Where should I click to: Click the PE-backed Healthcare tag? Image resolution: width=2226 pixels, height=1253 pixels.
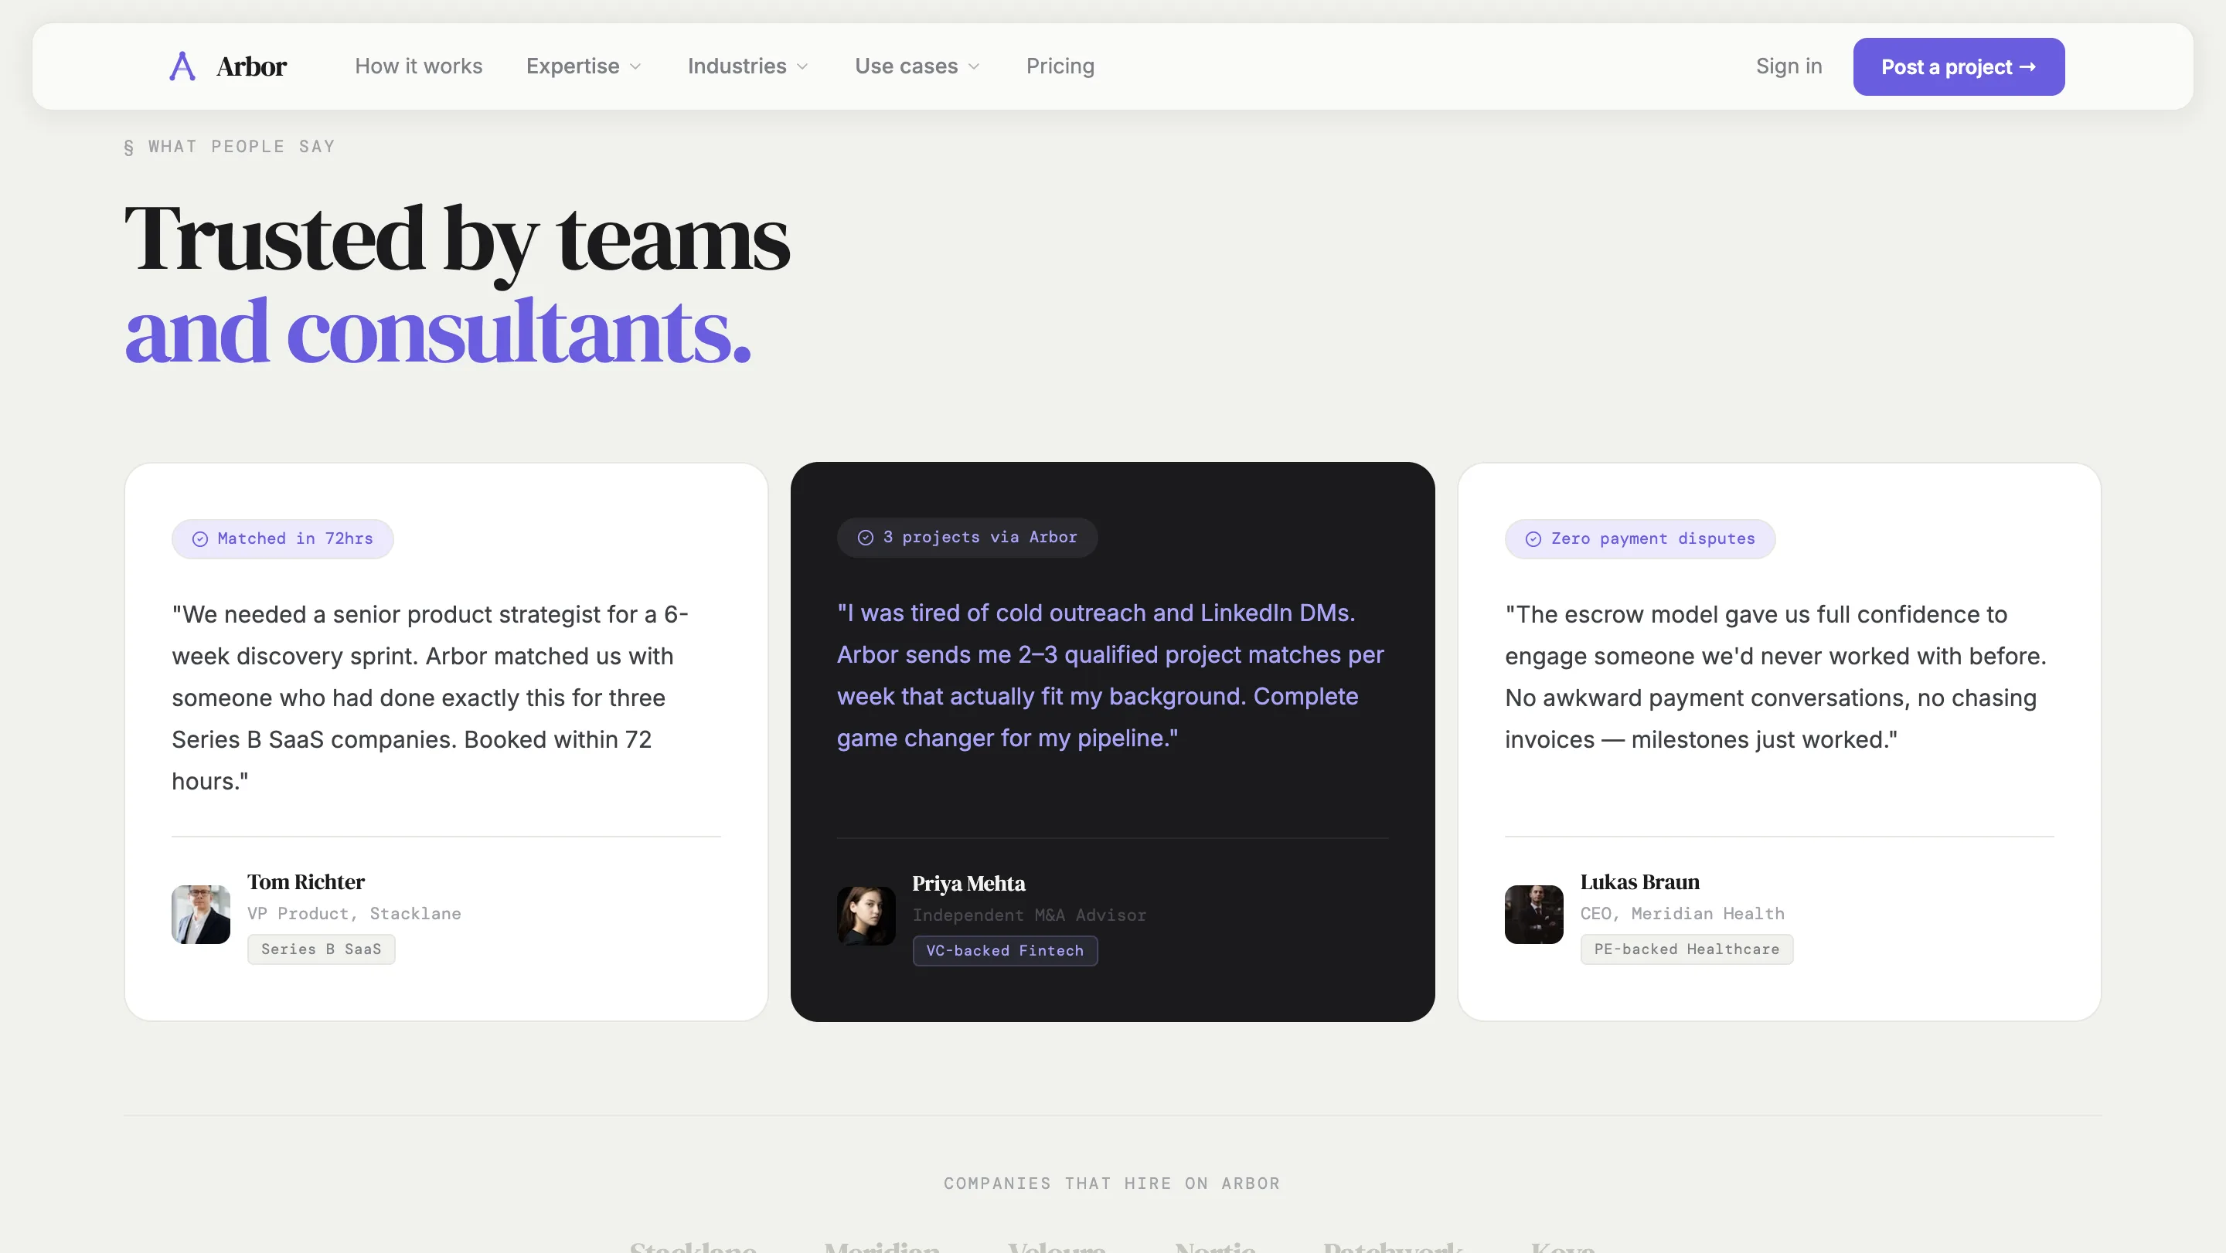point(1686,949)
